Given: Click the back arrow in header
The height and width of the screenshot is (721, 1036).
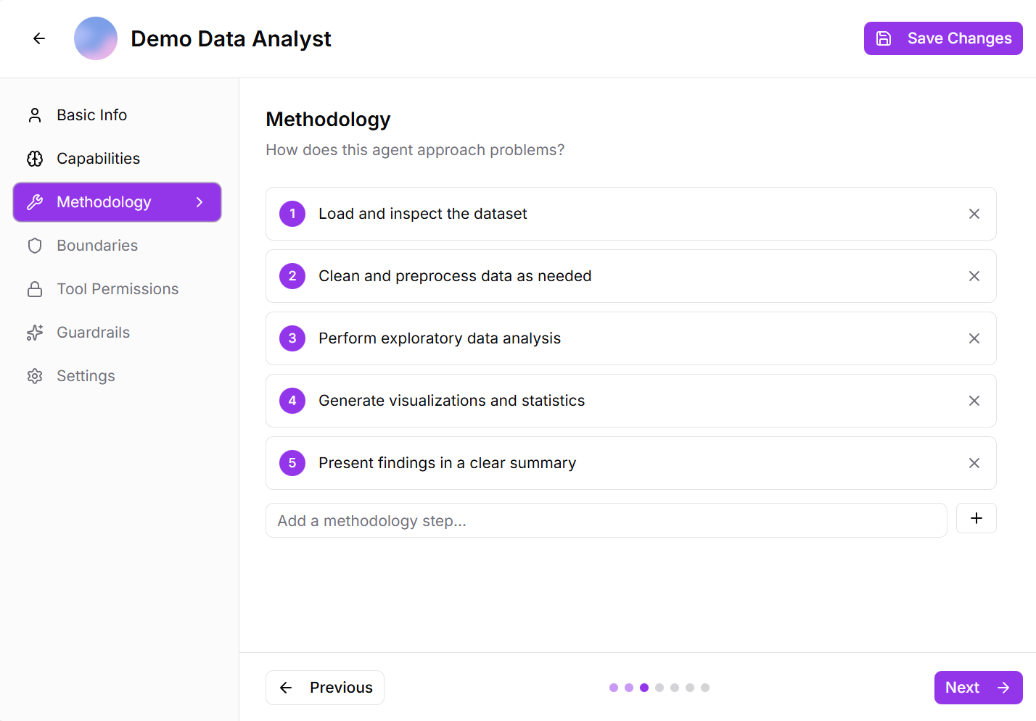Looking at the screenshot, I should click(x=39, y=38).
